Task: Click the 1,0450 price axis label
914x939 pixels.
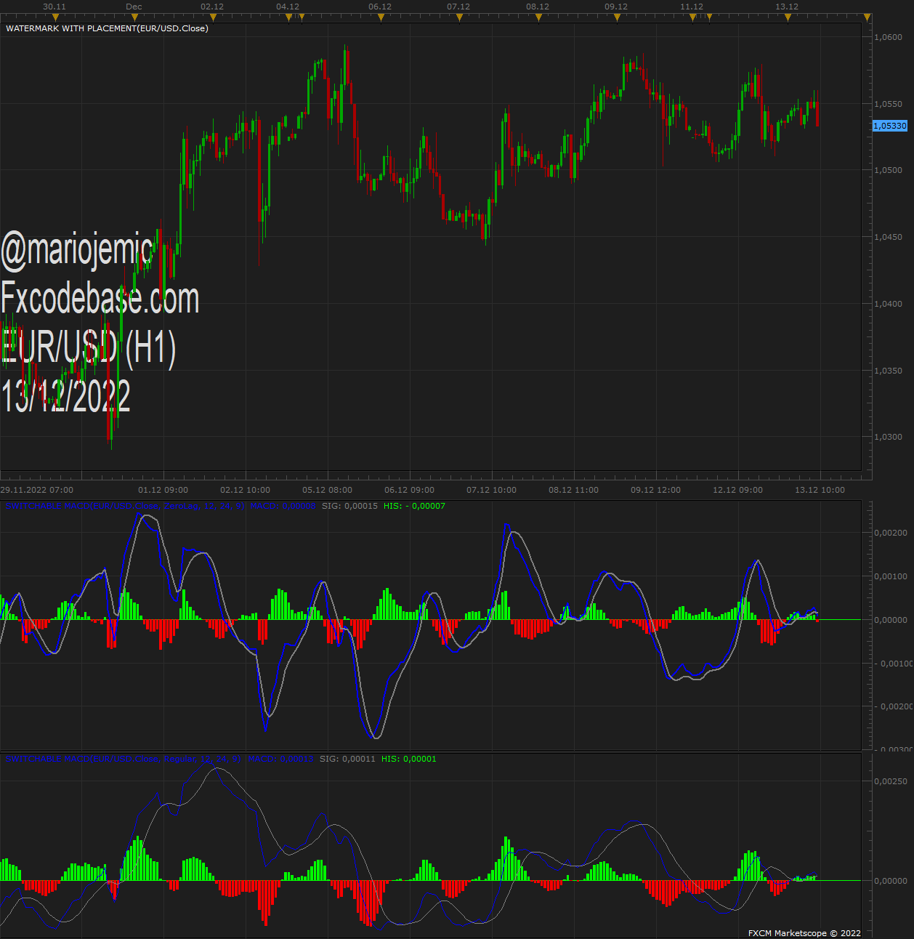Action: tap(889, 237)
